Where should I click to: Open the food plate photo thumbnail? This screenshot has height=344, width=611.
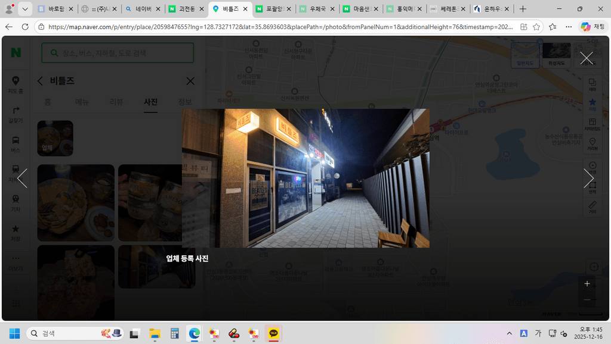tap(76, 202)
